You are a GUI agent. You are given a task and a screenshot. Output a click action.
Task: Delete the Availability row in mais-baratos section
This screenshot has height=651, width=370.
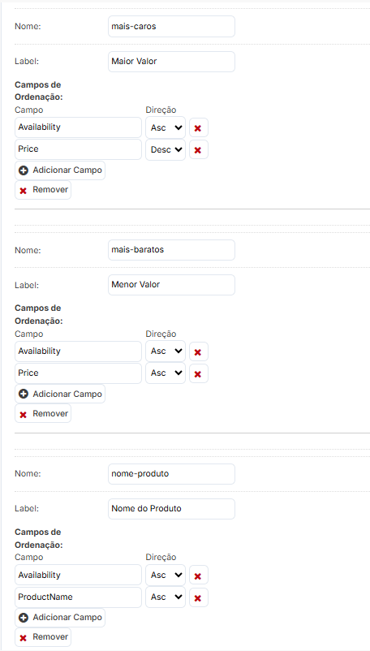click(198, 351)
